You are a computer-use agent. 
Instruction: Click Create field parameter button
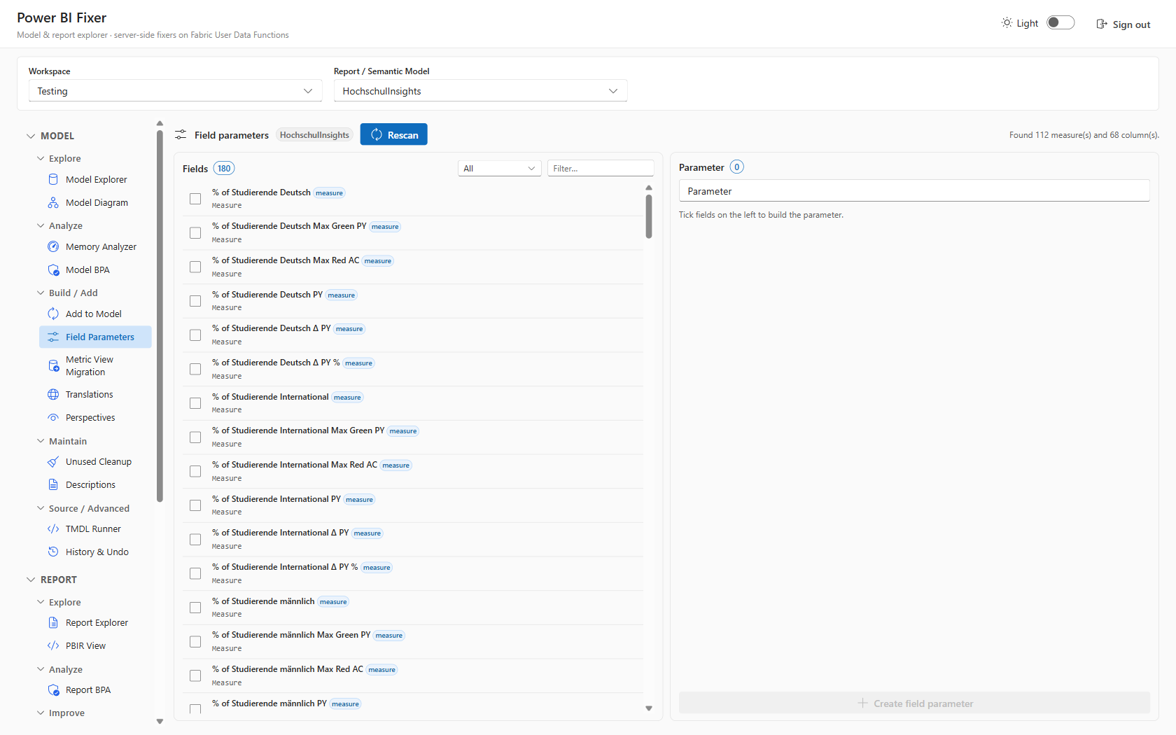point(914,703)
